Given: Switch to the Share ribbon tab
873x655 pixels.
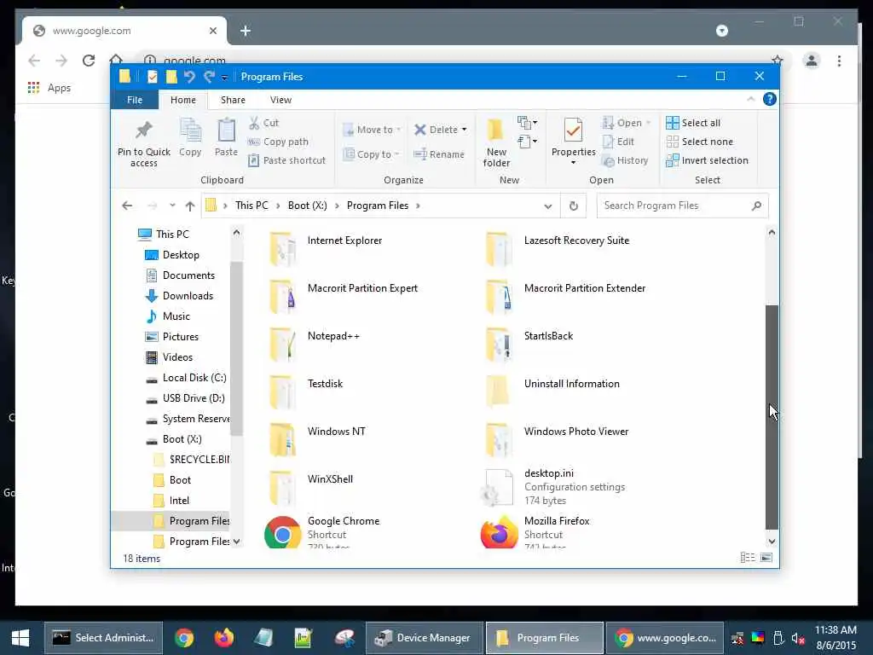Looking at the screenshot, I should click(x=233, y=100).
